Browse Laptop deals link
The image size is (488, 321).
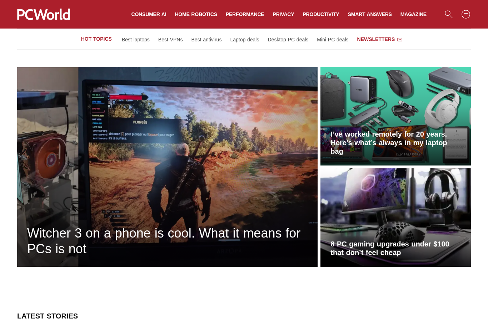point(245,40)
